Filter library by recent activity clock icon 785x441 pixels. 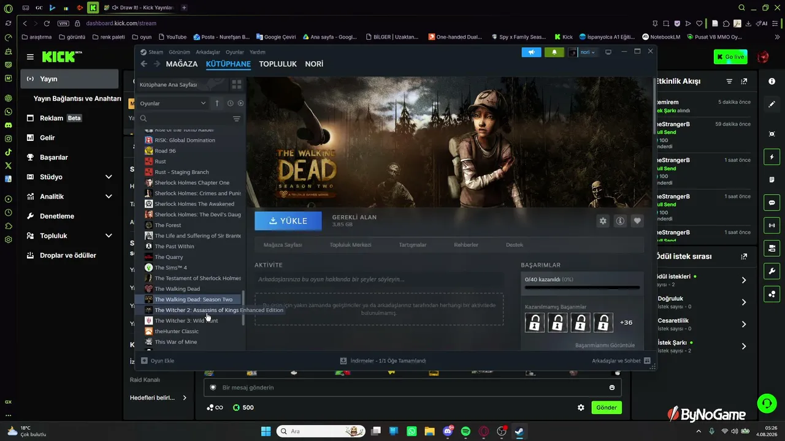[x=230, y=104]
